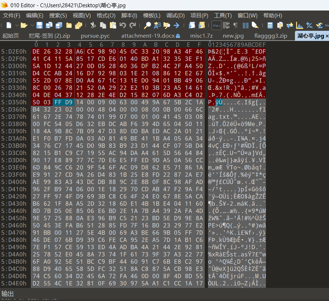Open the 帮助(H) menu
Image resolution: width=329 pixels, height=301 pixels.
click(273, 16)
